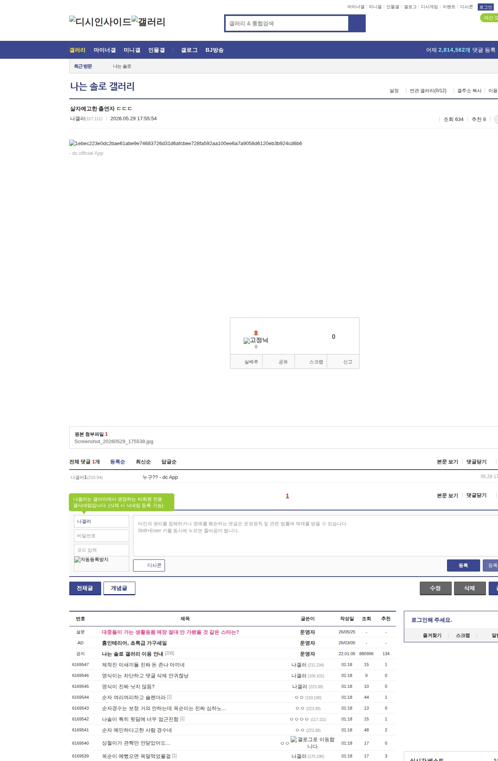The width and height of the screenshot is (498, 761).
Task: Open post 순자 예민하다고한 사람 경수네
Action: (x=137, y=730)
